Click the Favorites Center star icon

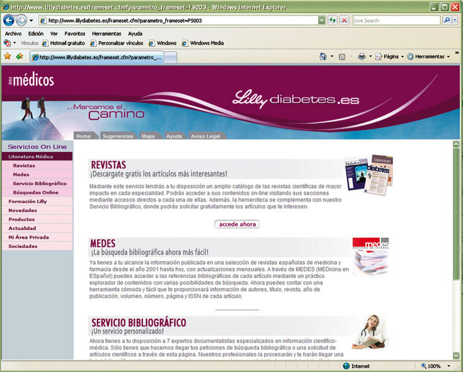pos(7,56)
